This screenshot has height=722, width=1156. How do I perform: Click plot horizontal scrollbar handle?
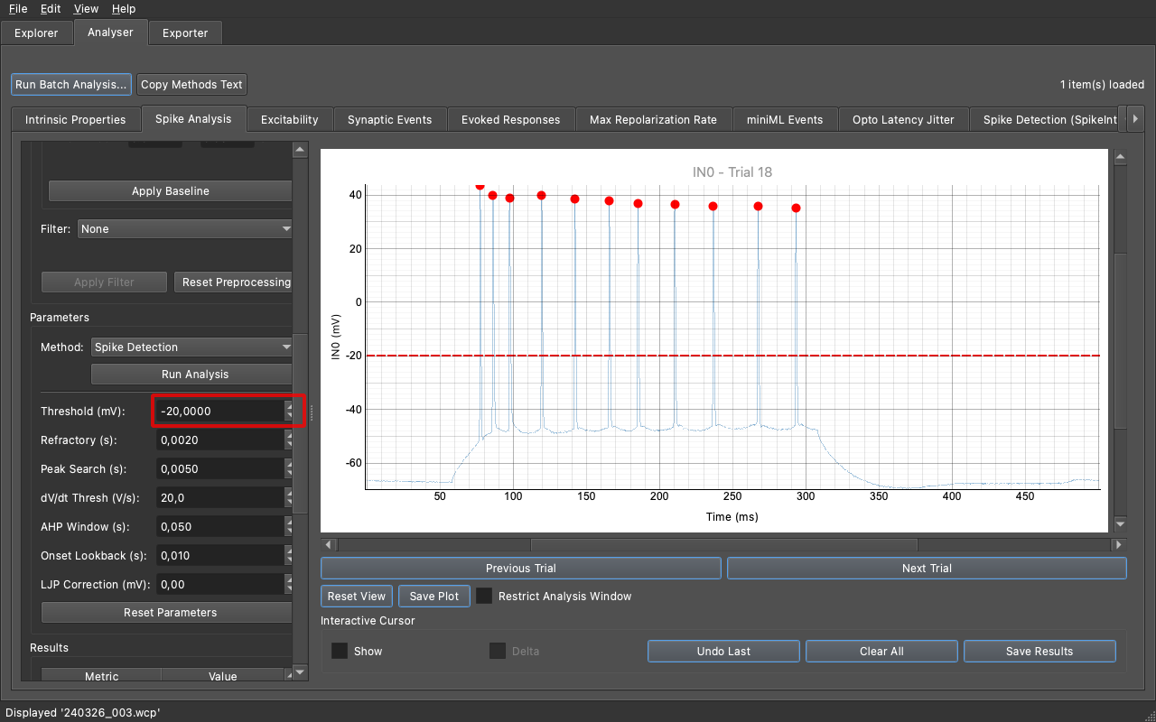point(724,545)
